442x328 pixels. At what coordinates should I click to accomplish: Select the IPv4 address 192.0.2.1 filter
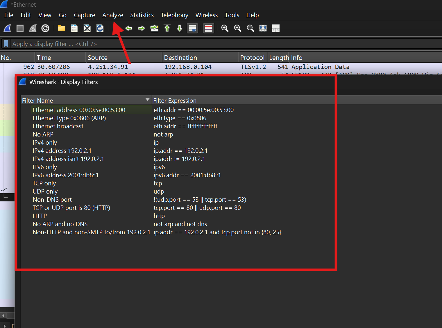pyautogui.click(x=62, y=151)
